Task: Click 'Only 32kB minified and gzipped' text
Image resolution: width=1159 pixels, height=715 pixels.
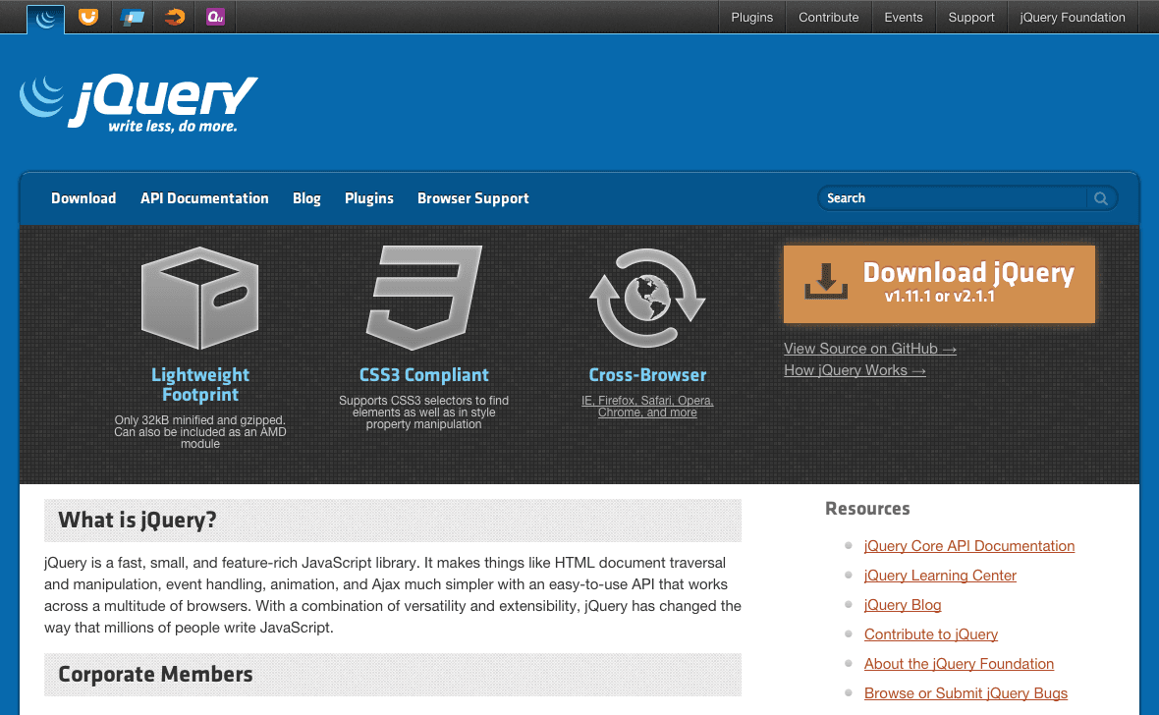Action: (x=199, y=420)
